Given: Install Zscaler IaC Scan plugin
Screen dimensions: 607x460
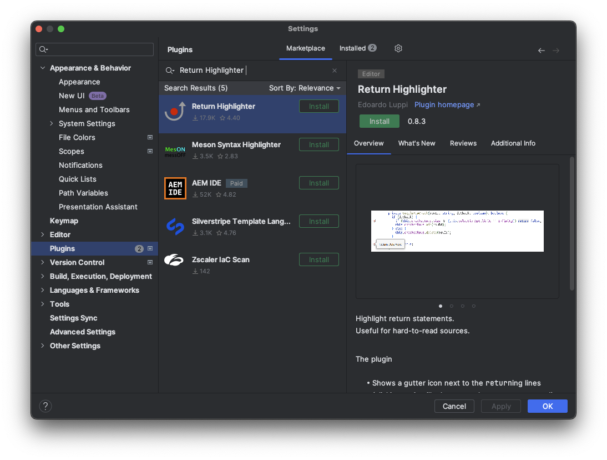Looking at the screenshot, I should [319, 259].
